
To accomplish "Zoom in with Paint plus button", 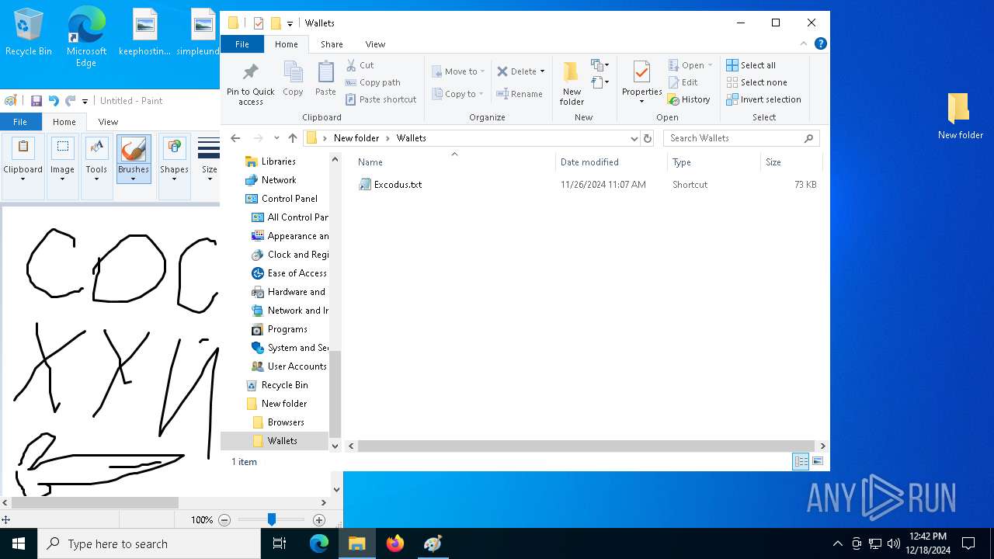I will click(x=319, y=519).
